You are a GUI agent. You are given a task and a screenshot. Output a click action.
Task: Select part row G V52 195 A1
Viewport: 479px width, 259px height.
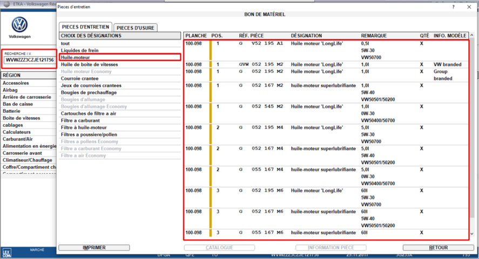pos(326,50)
